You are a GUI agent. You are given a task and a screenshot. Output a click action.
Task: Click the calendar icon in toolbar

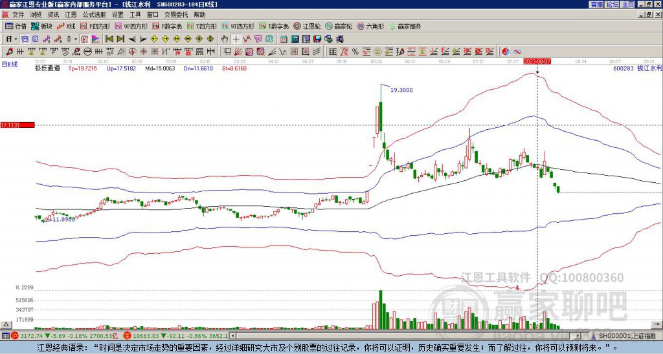pyautogui.click(x=284, y=39)
